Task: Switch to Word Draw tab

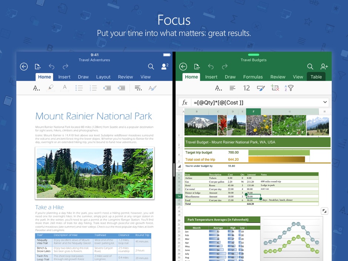Action: tap(83, 77)
